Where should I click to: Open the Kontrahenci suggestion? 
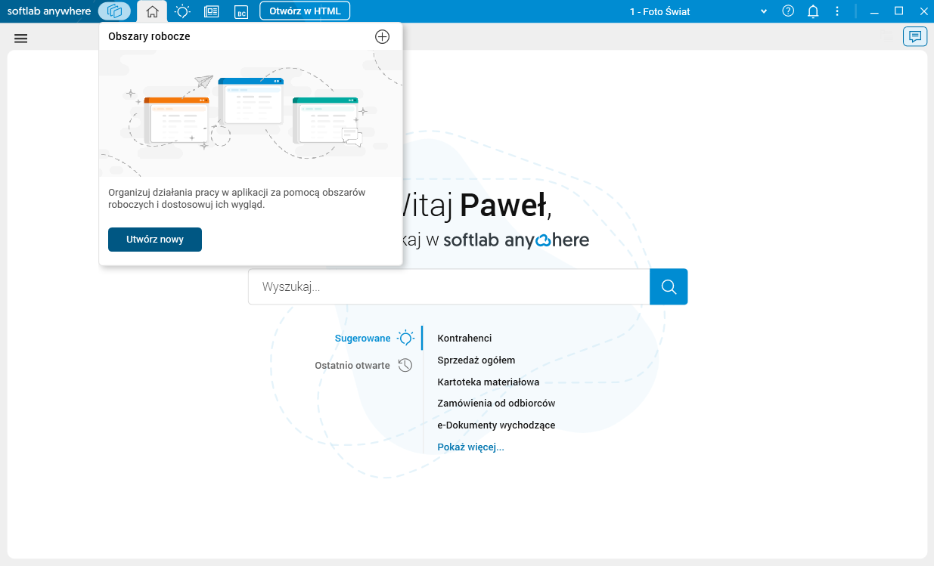pyautogui.click(x=464, y=338)
